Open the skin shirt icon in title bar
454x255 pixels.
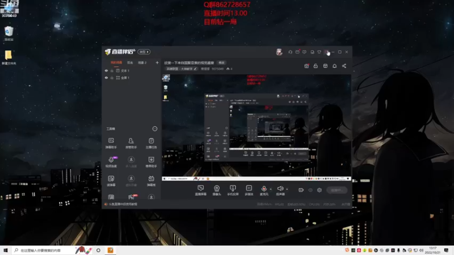coord(319,52)
